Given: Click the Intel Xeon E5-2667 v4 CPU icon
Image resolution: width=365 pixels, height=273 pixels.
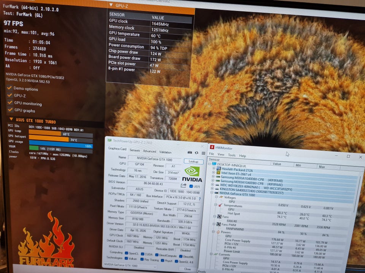Looking at the screenshot, I should point(218,173).
